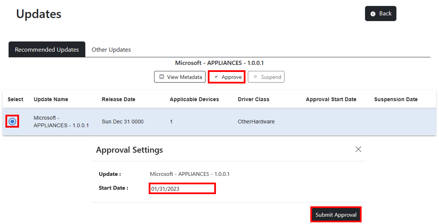This screenshot has width=439, height=224.
Task: Click the Select column header
Action: pos(16,99)
